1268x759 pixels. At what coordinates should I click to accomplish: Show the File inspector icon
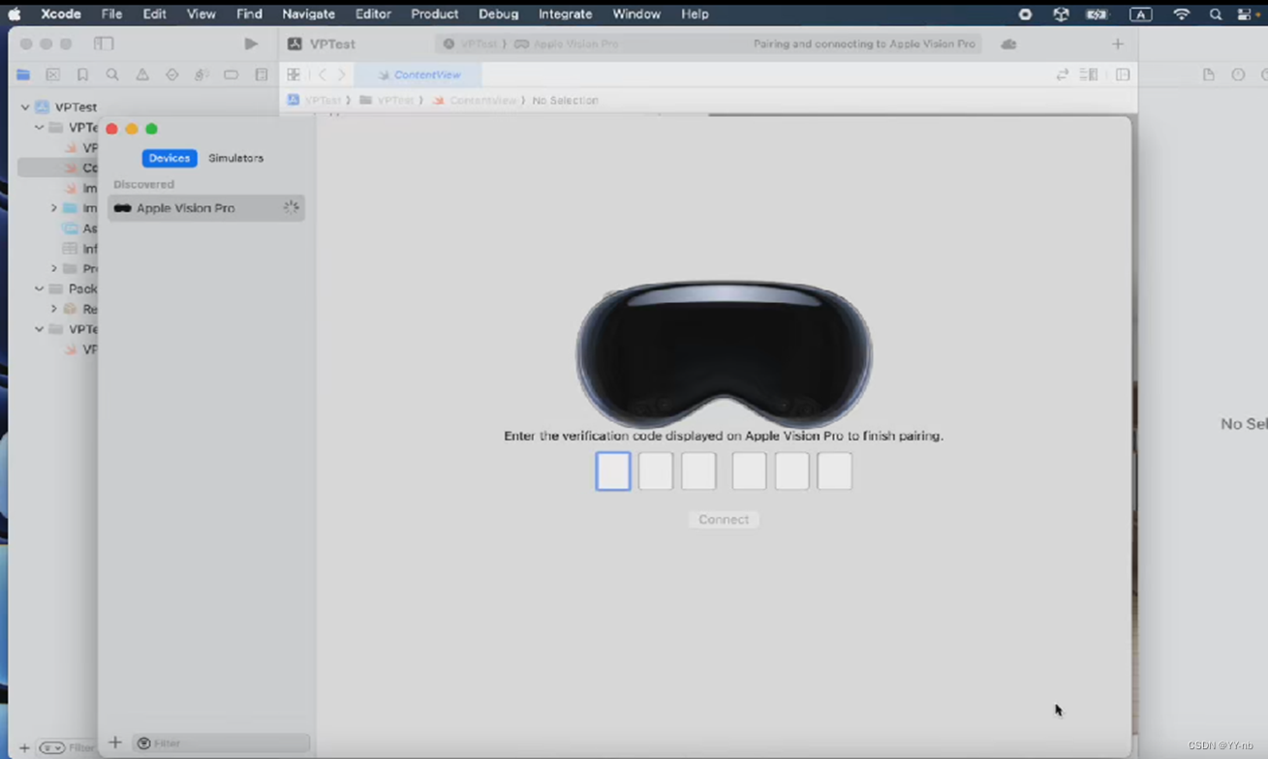click(x=1208, y=75)
